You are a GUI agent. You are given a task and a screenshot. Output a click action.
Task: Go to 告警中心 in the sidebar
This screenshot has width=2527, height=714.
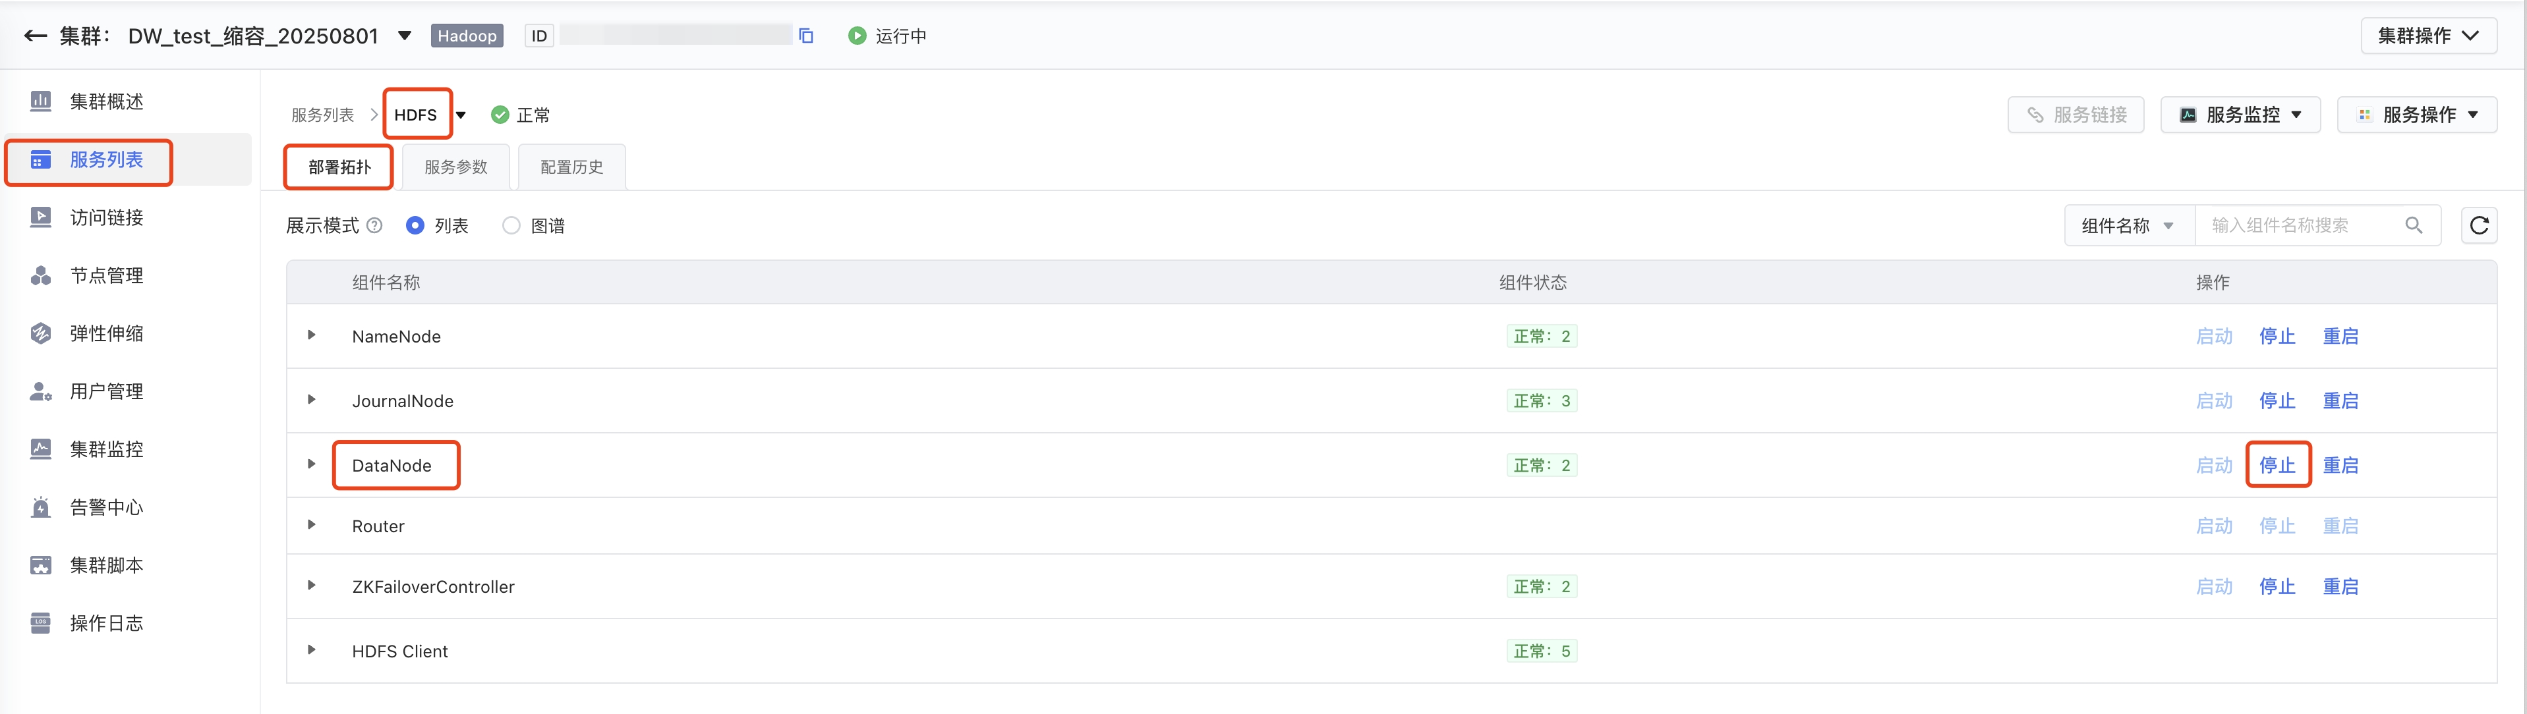pyautogui.click(x=106, y=507)
